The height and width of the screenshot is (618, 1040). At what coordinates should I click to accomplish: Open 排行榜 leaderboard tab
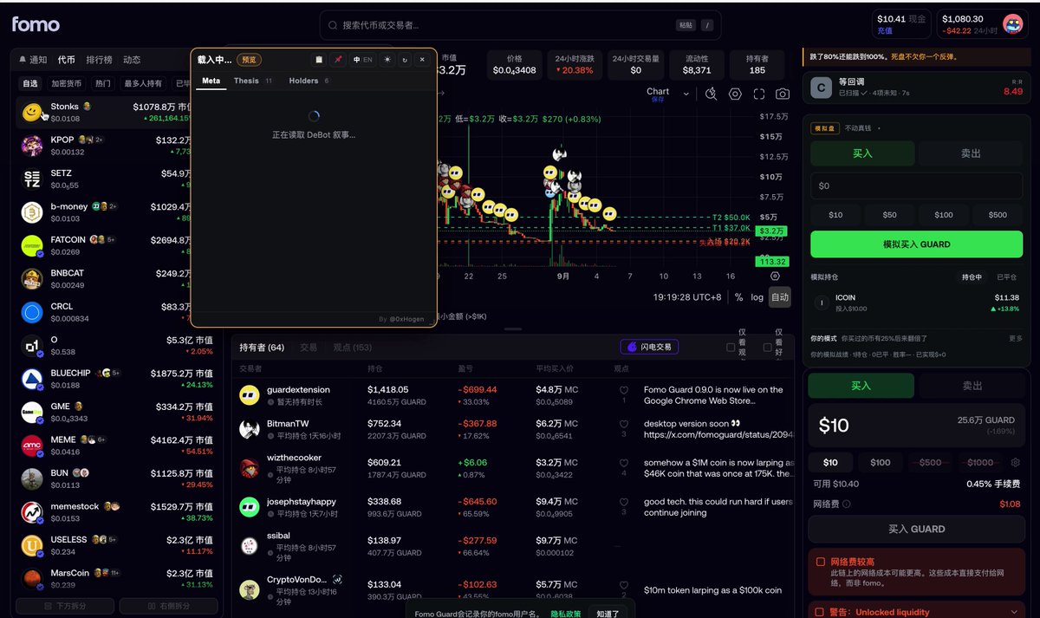click(x=99, y=60)
